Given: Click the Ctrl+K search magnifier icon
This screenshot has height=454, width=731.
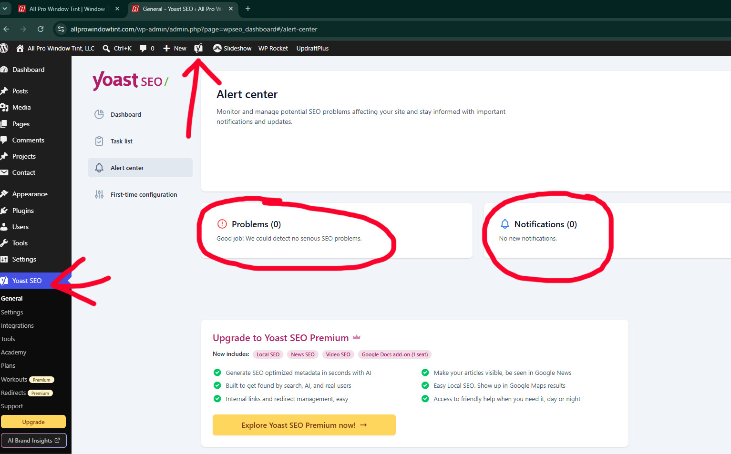Looking at the screenshot, I should pos(106,48).
